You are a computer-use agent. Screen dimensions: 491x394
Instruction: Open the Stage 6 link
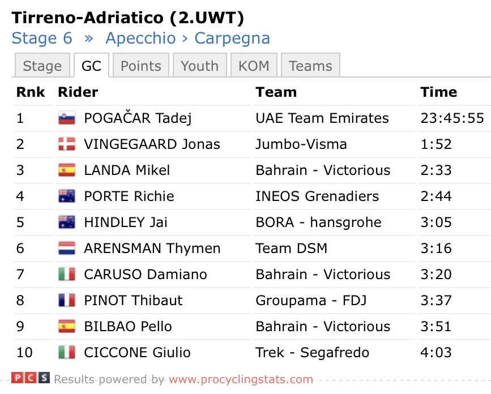pyautogui.click(x=42, y=38)
